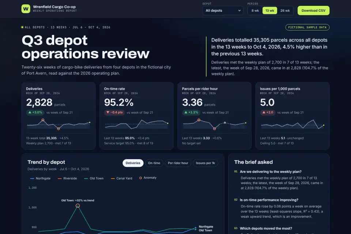Click the 'Trend by depot' heading
The image size is (351, 234).
coord(46,162)
